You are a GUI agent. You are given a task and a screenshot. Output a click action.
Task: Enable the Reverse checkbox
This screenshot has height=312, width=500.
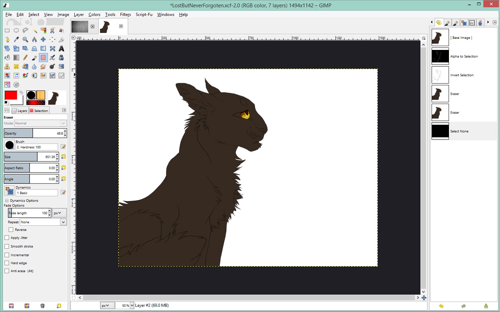11,229
